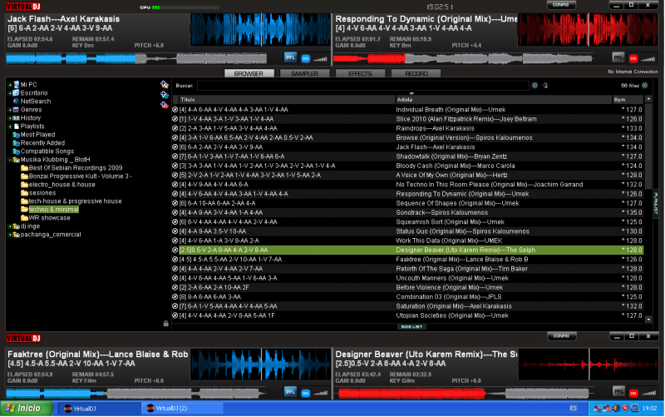This screenshot has height=417, width=665.
Task: Click the Mi PC computer icon
Action: tap(16, 85)
